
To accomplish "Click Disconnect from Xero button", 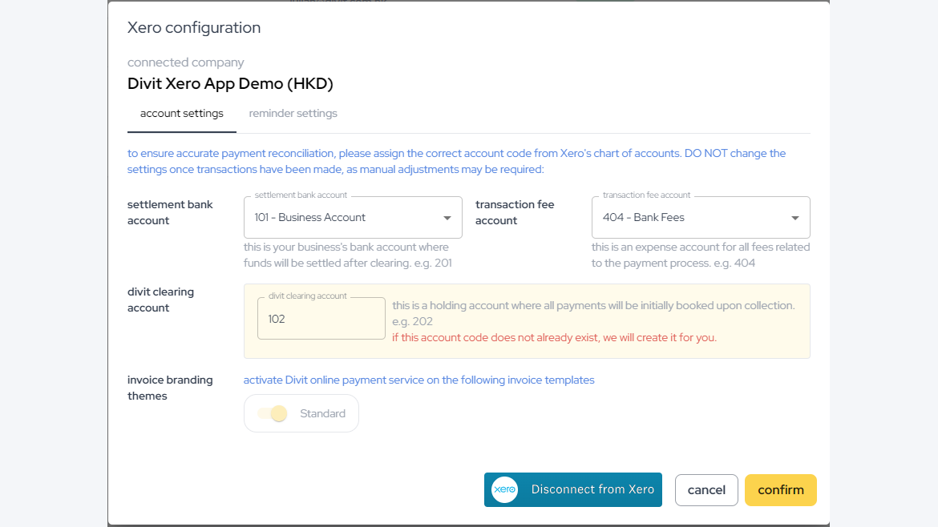I will 572,489.
